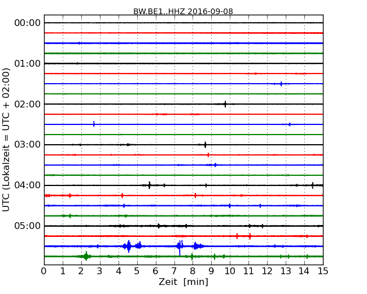Click the x-axis tick label 12
The height and width of the screenshot is (294, 367).
tap(267, 271)
